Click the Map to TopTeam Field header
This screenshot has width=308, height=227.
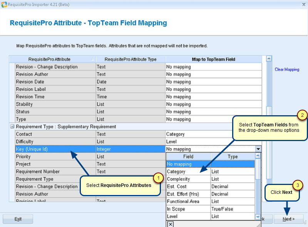(x=213, y=59)
